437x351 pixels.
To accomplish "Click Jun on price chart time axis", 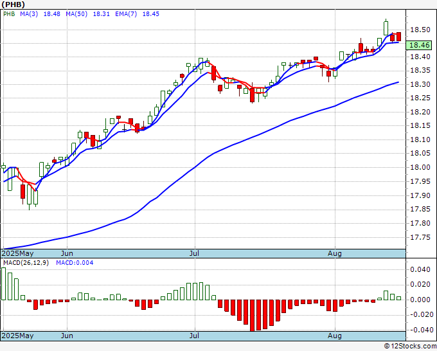I will tap(67, 253).
